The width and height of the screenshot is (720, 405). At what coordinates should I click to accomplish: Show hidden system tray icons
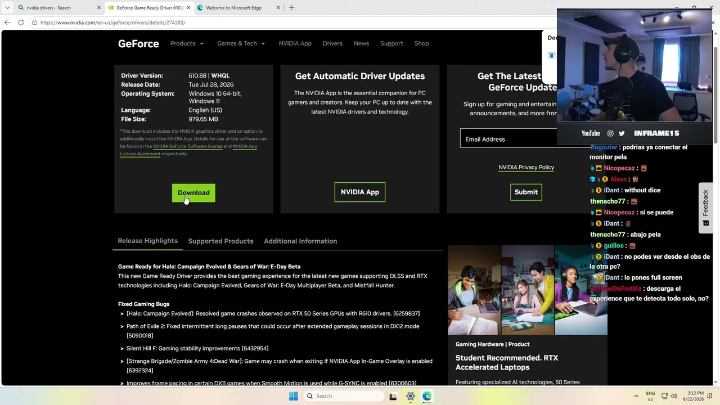636,396
